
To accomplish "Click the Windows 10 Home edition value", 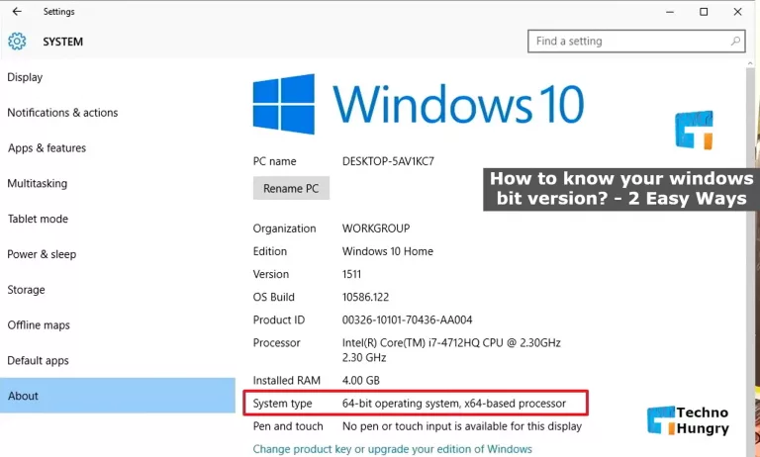I will click(x=388, y=251).
